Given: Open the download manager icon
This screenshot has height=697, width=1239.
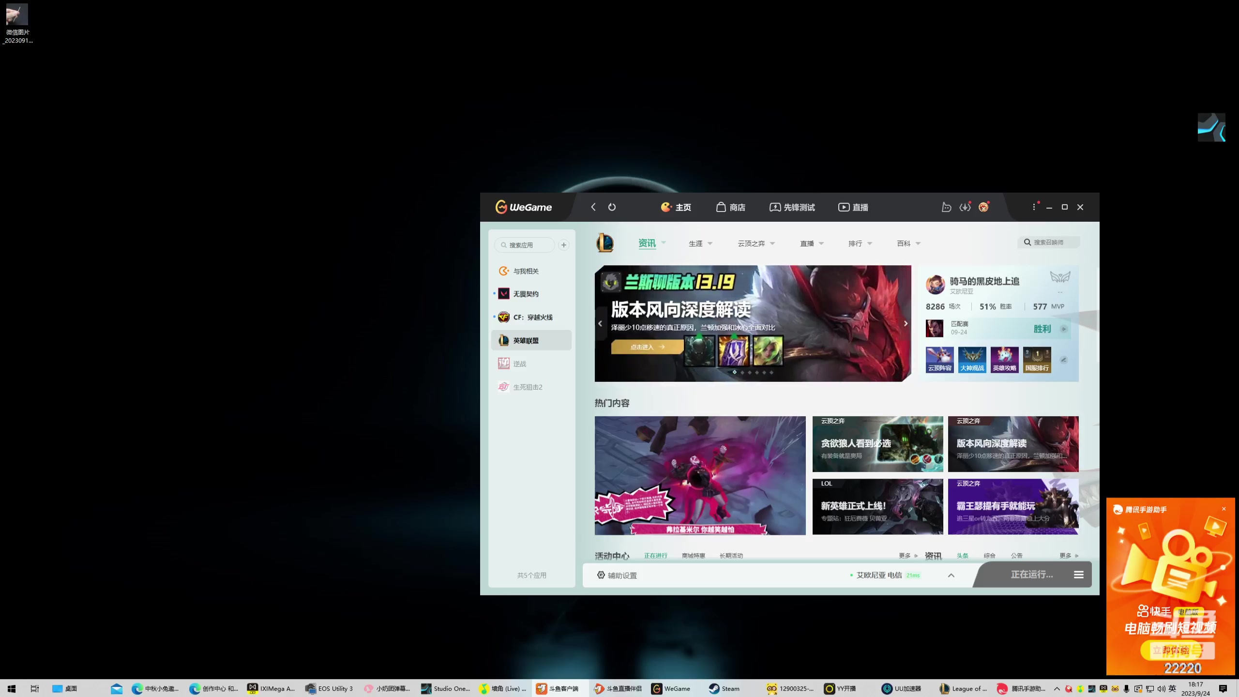Looking at the screenshot, I should pyautogui.click(x=965, y=207).
